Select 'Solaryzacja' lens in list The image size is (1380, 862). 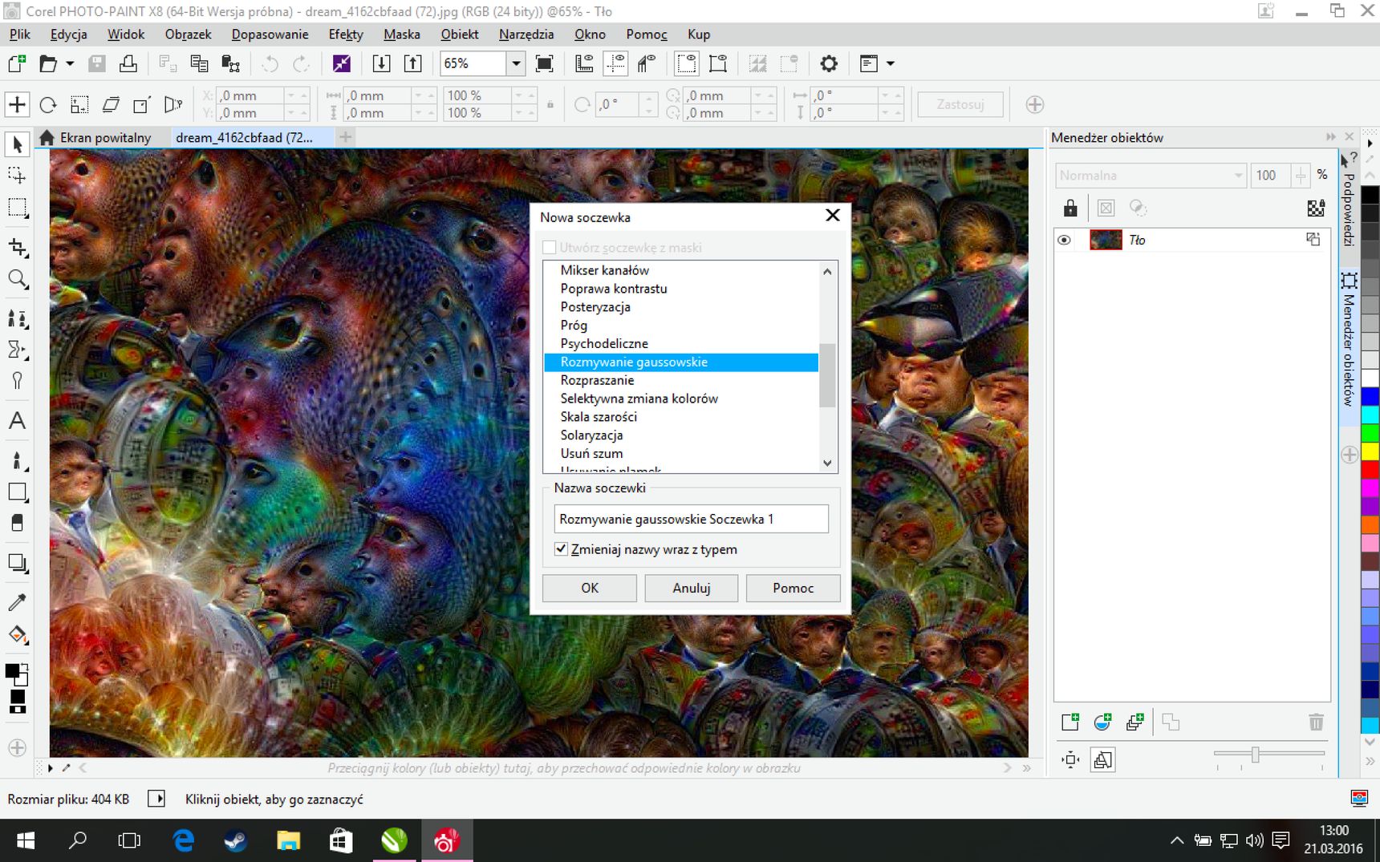coord(681,435)
